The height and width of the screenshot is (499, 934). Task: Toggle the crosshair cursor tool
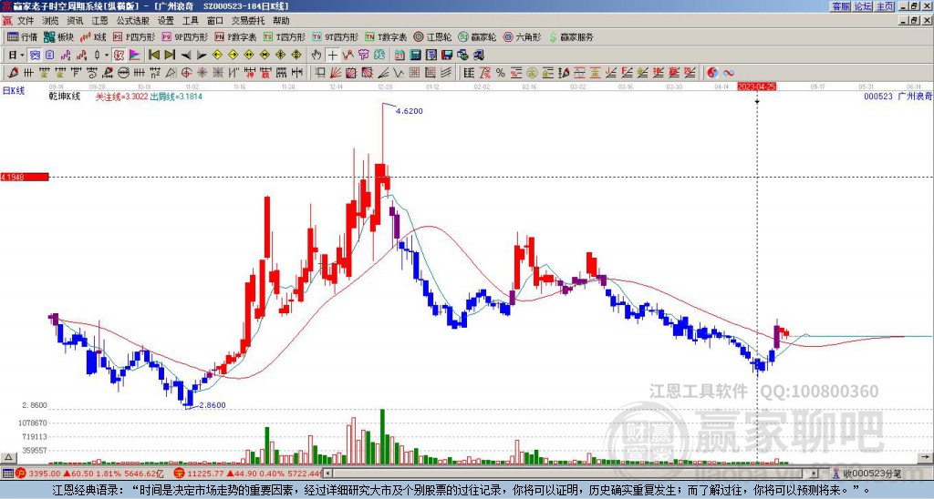(x=332, y=55)
